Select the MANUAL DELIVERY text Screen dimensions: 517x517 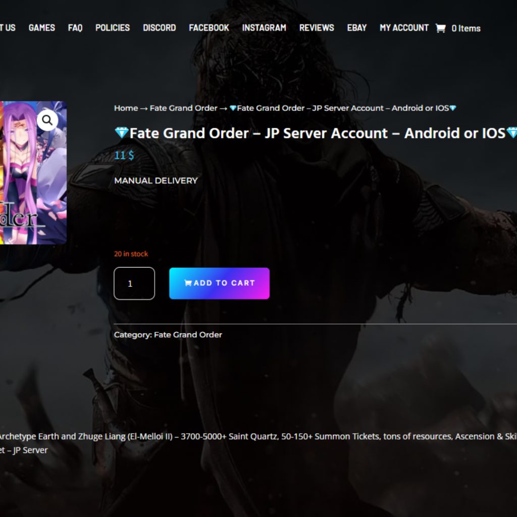point(156,181)
